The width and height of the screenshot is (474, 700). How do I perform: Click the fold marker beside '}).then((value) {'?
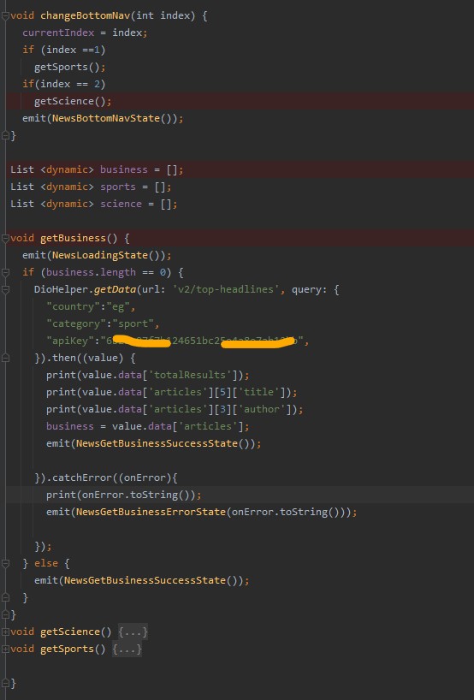click(5, 358)
